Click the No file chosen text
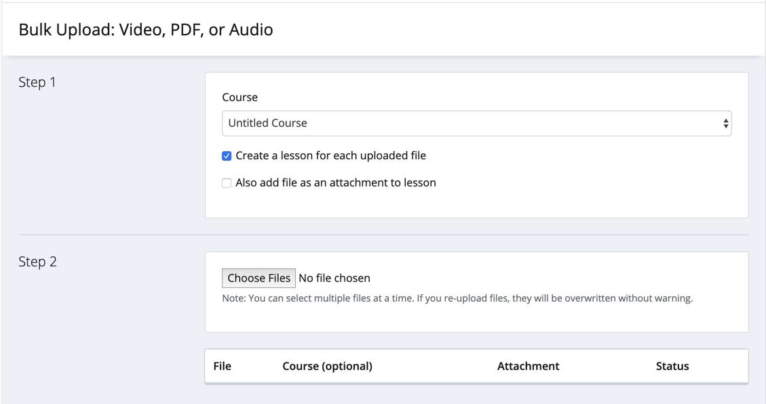Viewport: 766px width, 404px height. pyautogui.click(x=334, y=278)
